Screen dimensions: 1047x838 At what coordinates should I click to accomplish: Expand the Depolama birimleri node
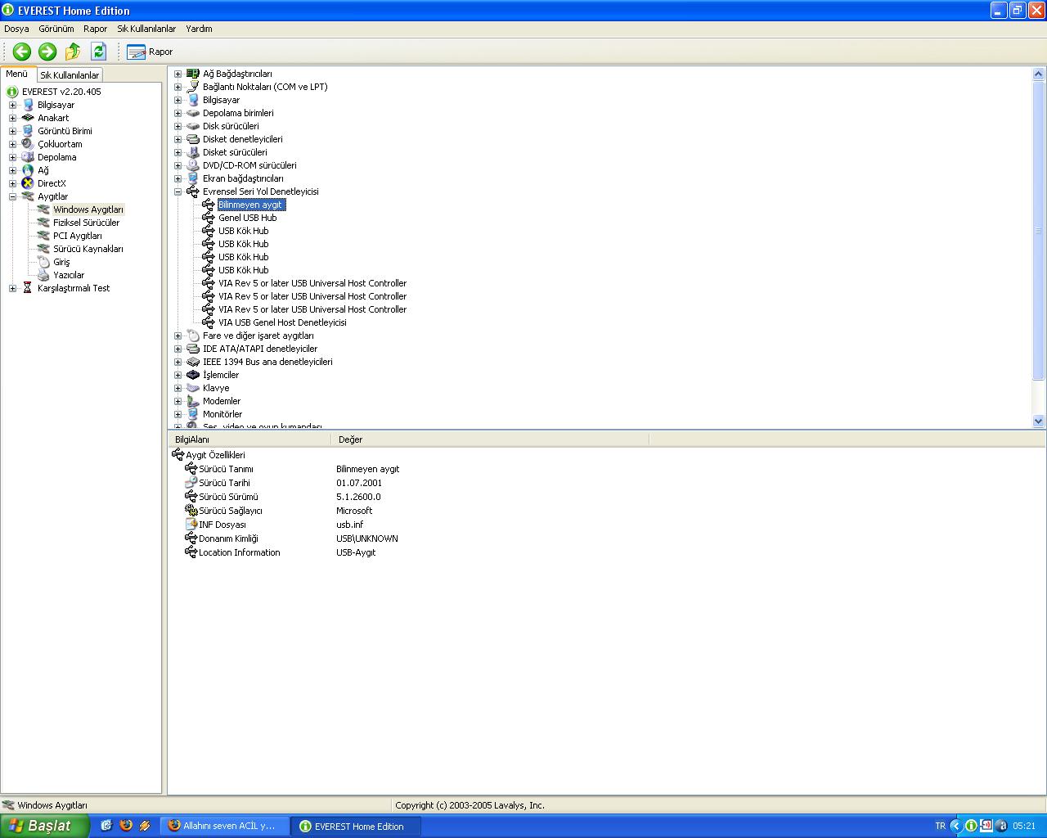tap(177, 113)
